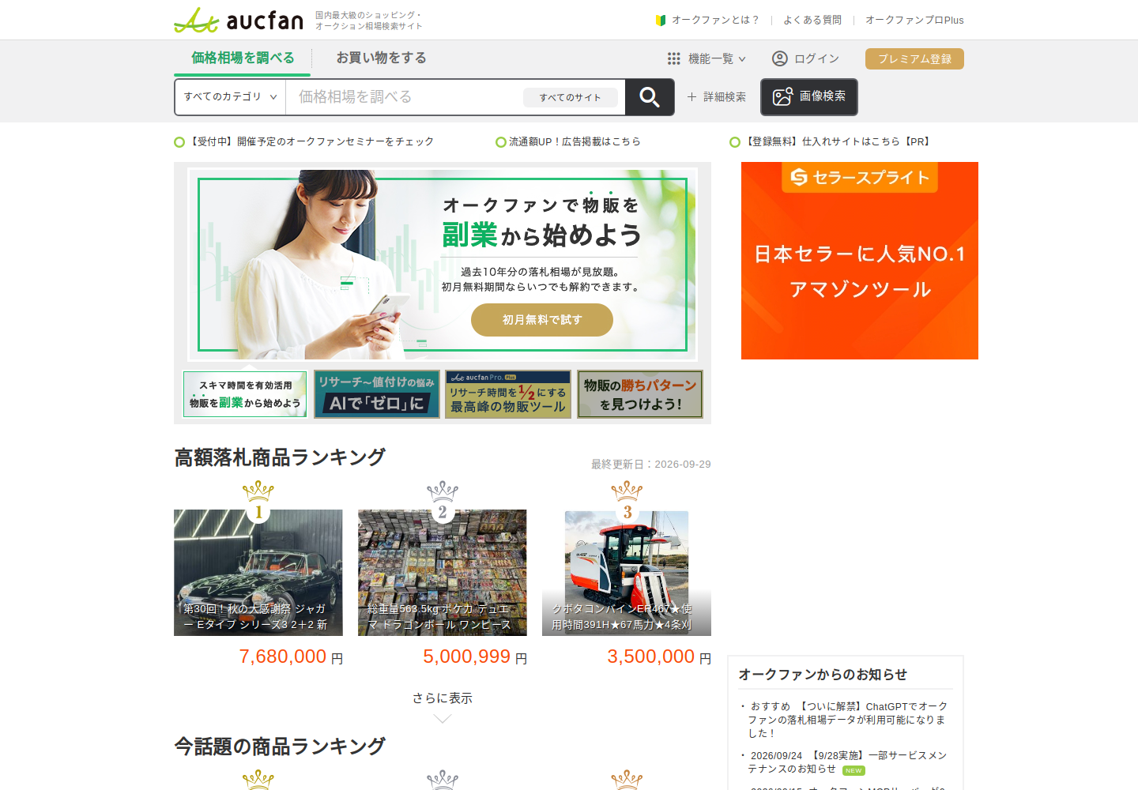Select the AIで「ゼロ」に banner thumbnail

[x=377, y=394]
